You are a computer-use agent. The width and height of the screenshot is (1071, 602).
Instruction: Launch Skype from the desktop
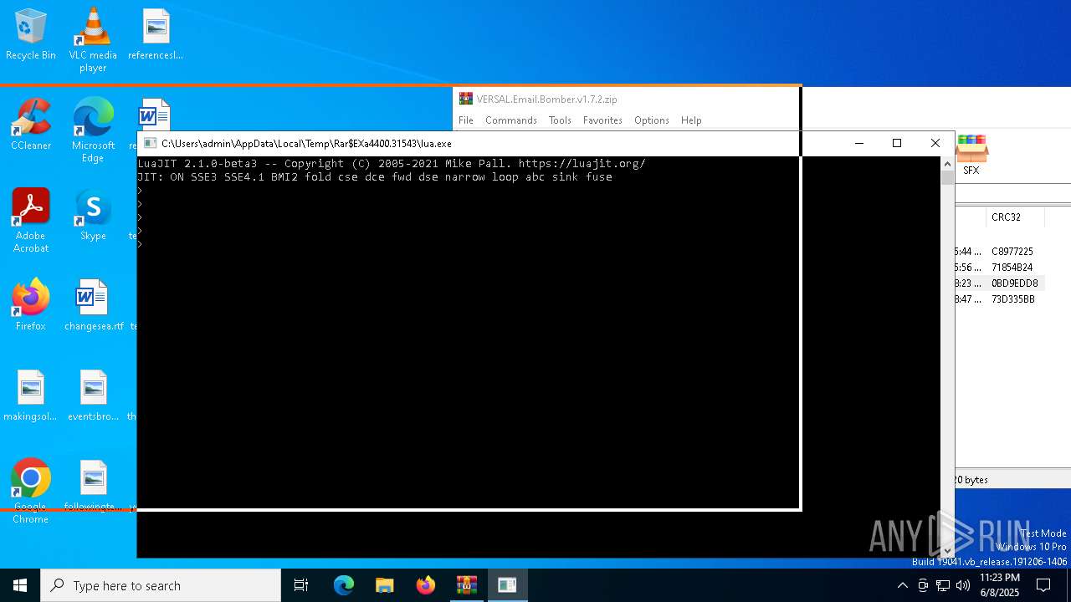pyautogui.click(x=93, y=216)
